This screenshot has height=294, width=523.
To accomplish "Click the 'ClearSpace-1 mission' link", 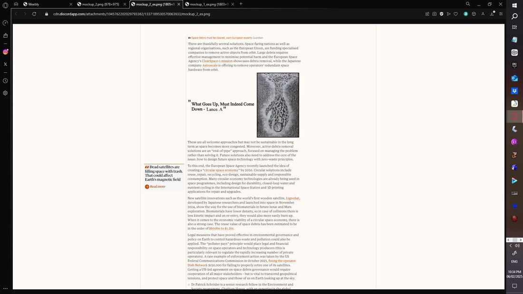I will 217,61.
